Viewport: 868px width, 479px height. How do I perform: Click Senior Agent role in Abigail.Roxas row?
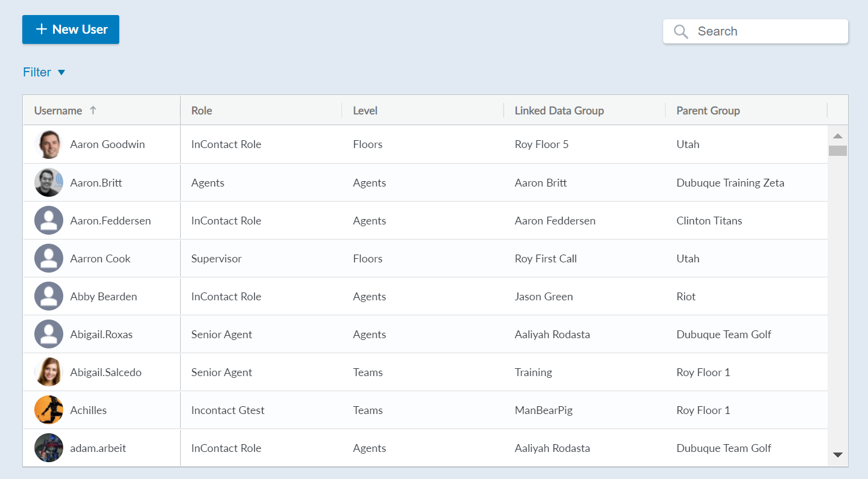pos(222,335)
